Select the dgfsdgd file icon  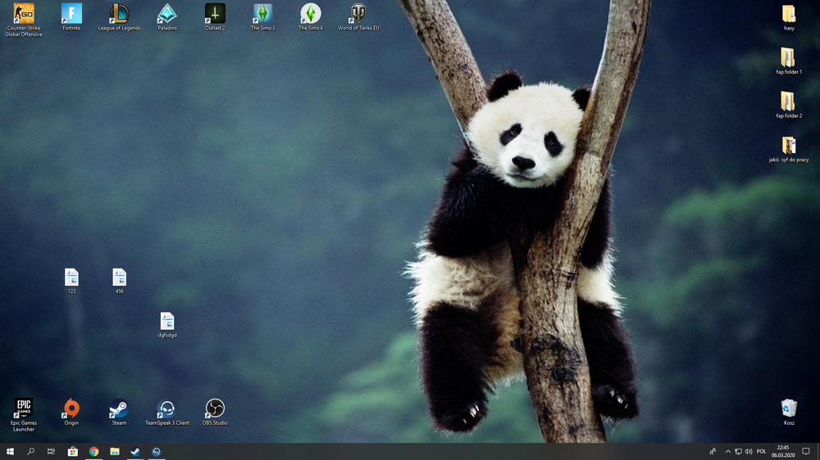pos(167,325)
